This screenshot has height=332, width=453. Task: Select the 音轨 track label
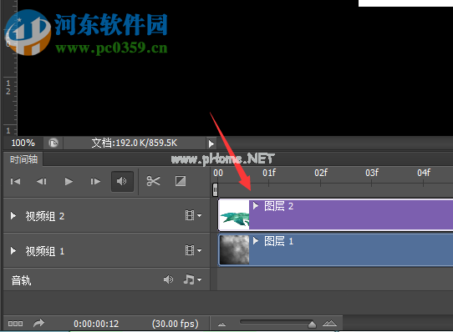[21, 280]
